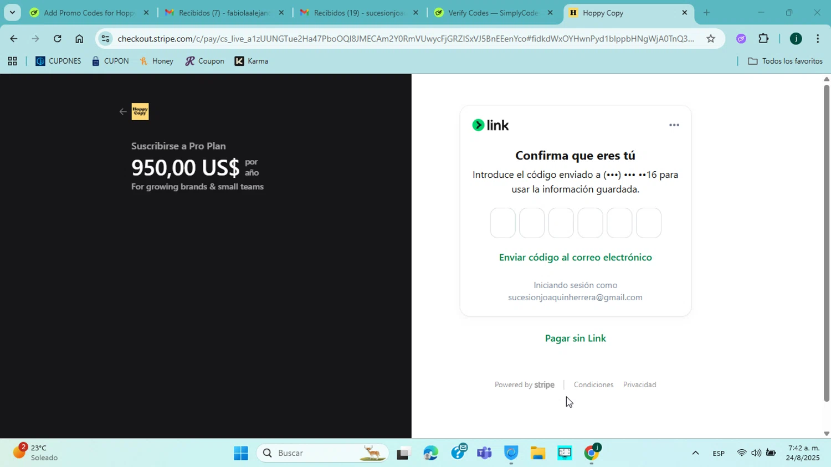Click the second verification code box
This screenshot has width=831, height=467.
coord(532,223)
